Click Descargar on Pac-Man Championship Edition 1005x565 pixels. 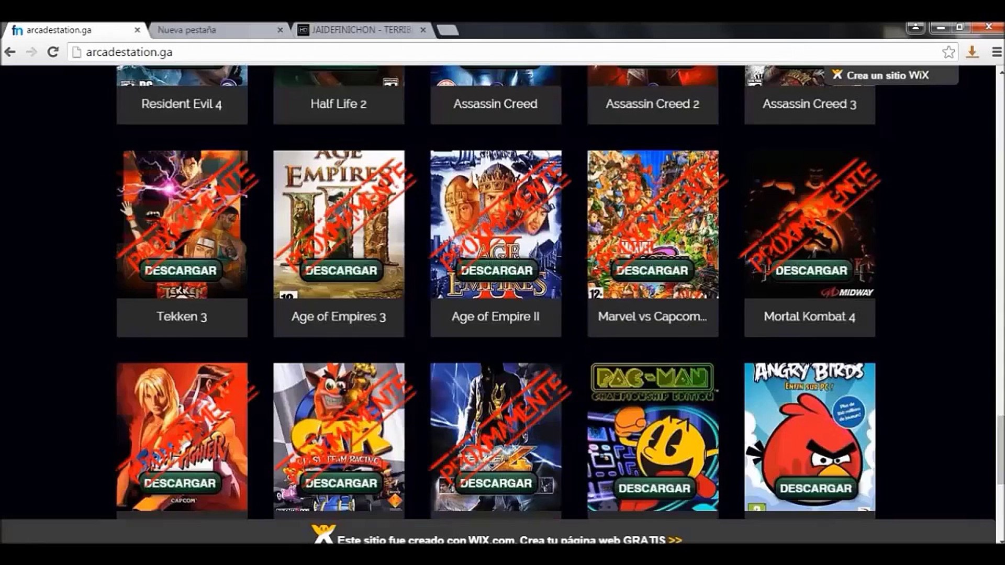tap(654, 488)
